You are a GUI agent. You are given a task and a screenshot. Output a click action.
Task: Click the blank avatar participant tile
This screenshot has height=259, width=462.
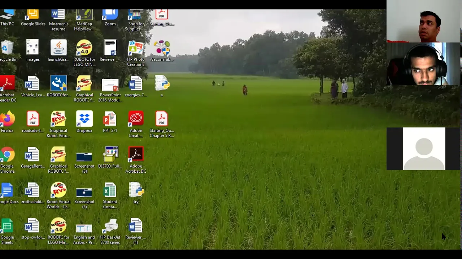coord(424,149)
